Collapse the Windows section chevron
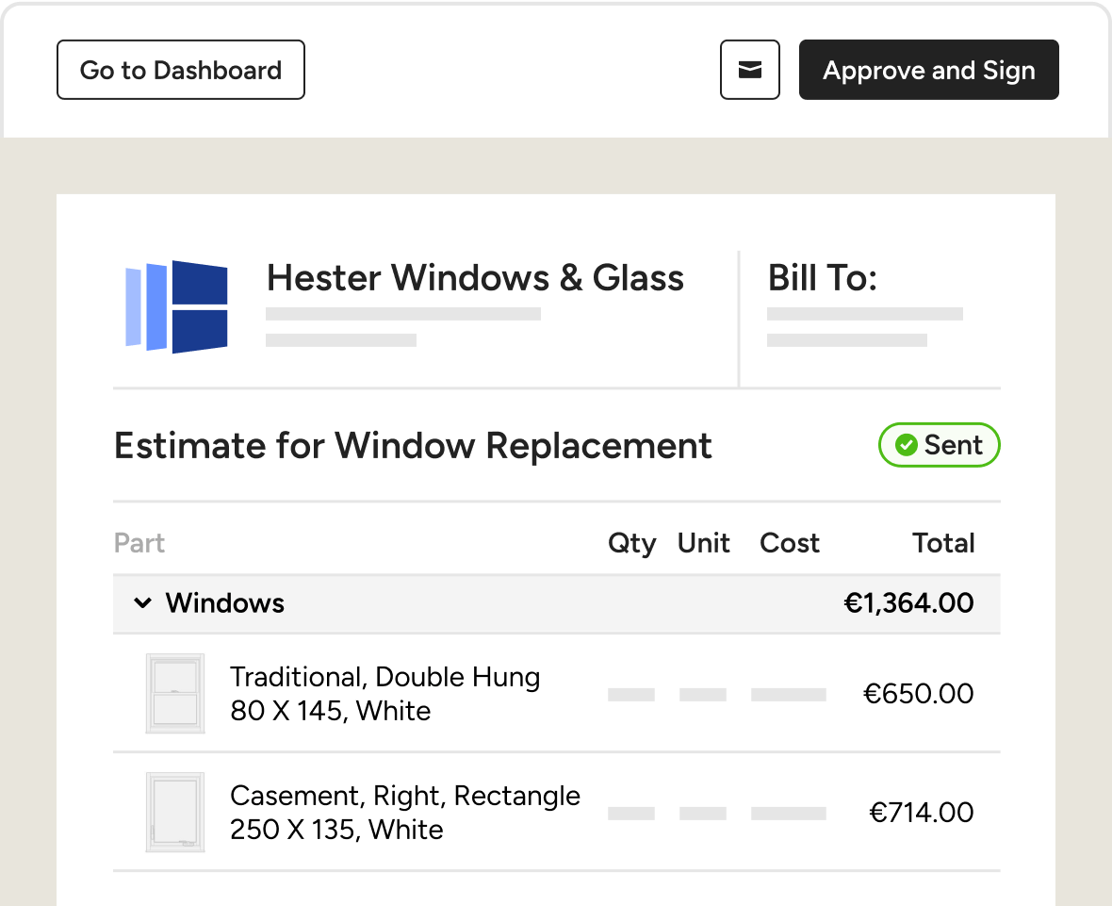Screen dimensions: 1112x906 pos(142,603)
